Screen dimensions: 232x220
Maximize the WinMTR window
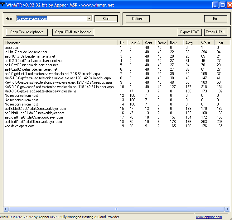click(x=223, y=5)
